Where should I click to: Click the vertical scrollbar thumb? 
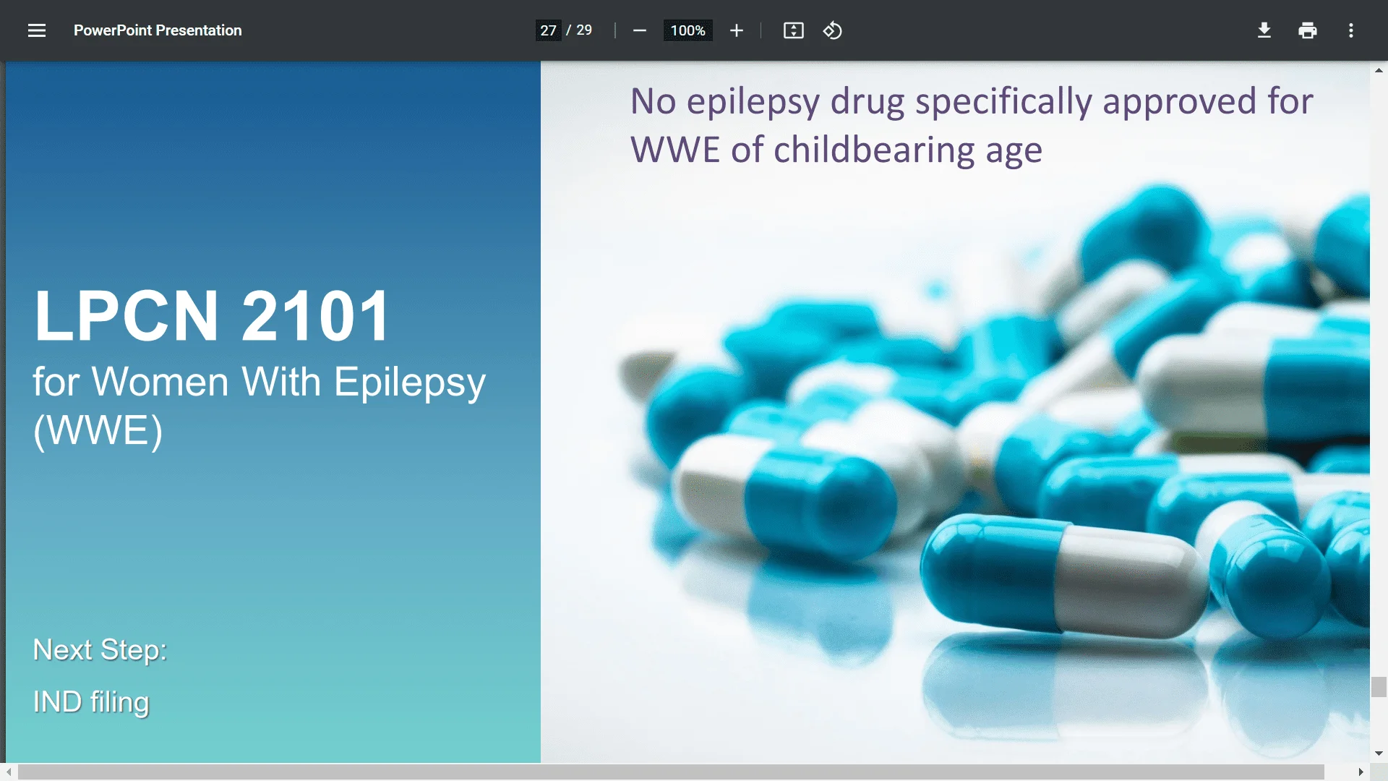click(x=1379, y=686)
